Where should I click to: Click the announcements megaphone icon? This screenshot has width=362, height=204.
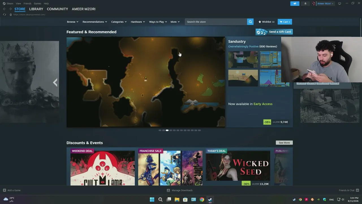(295, 3)
